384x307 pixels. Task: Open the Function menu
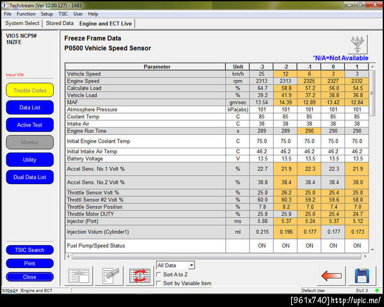click(x=26, y=14)
